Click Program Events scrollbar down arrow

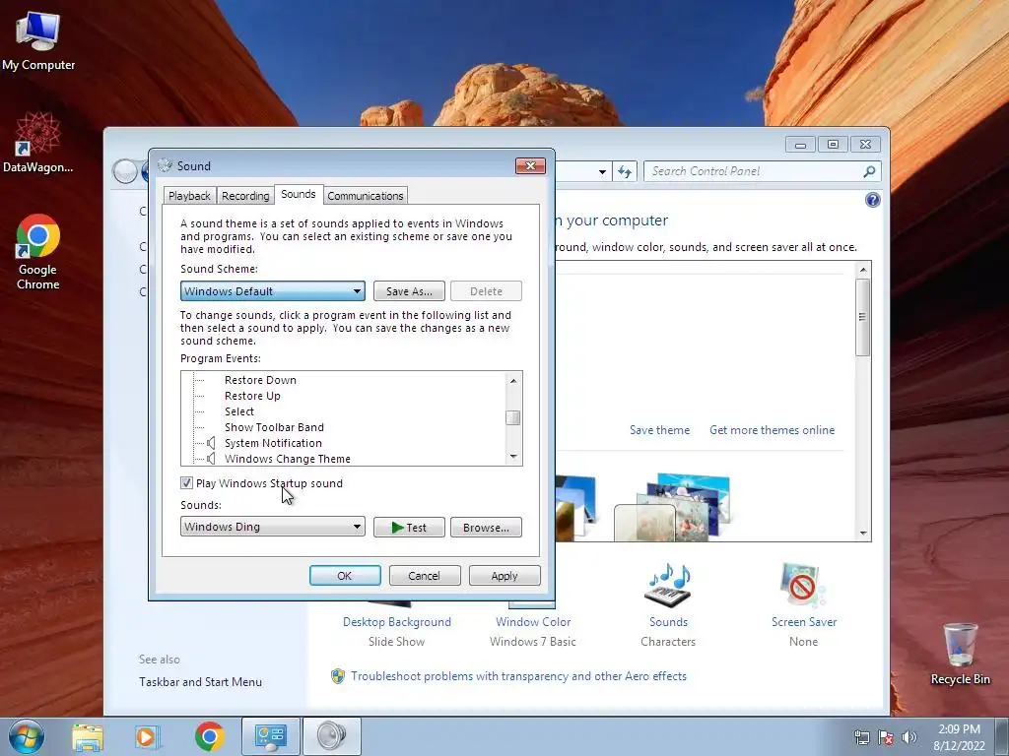click(x=512, y=457)
